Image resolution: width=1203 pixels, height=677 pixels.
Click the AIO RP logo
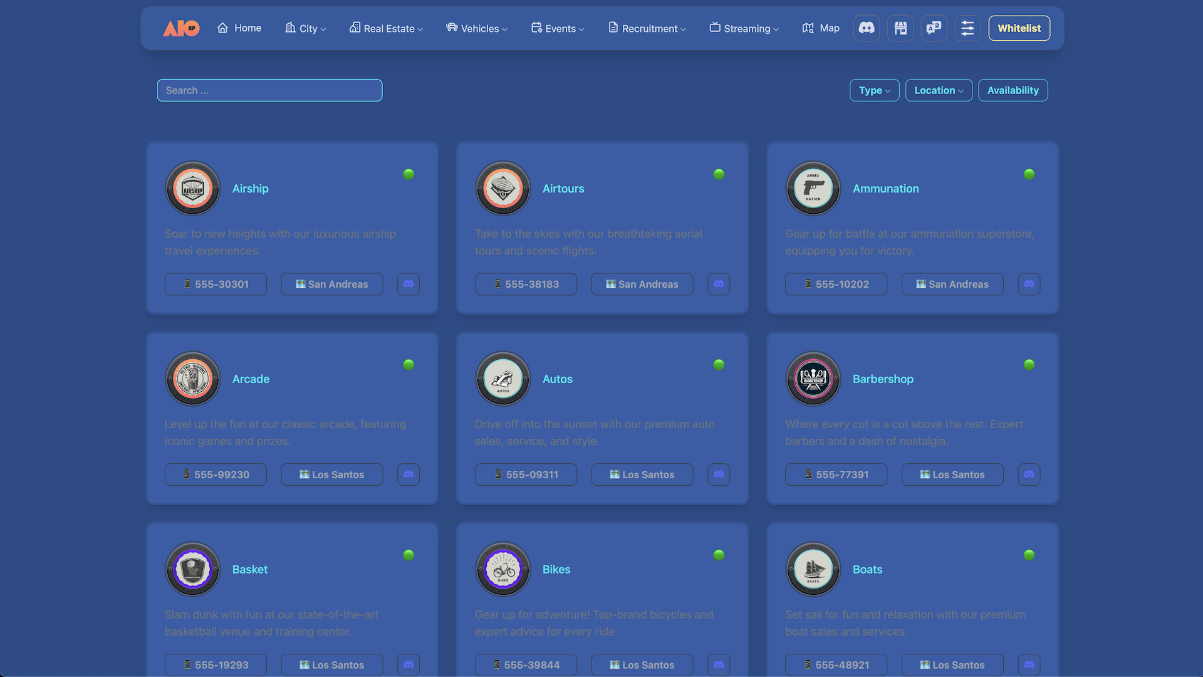click(181, 28)
